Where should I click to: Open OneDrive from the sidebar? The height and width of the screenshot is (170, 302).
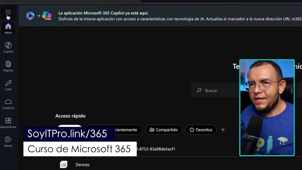tap(8, 104)
